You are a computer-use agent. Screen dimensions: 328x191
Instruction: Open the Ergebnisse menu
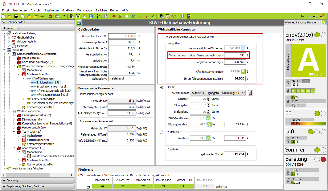click(51, 10)
